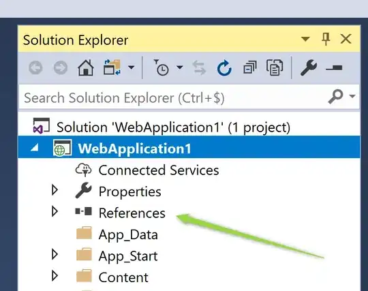This screenshot has width=368, height=291.
Task: Open Properties wrench icon in toolbar
Action: tap(309, 67)
